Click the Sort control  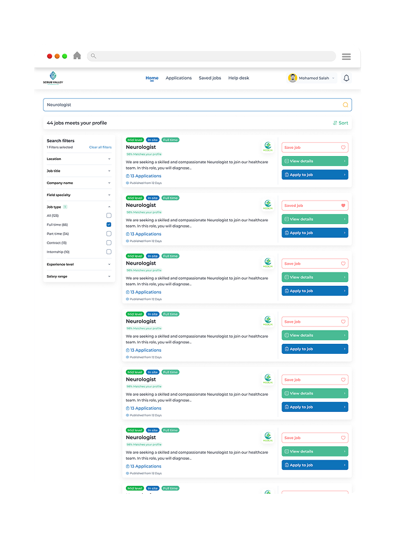[x=340, y=123]
